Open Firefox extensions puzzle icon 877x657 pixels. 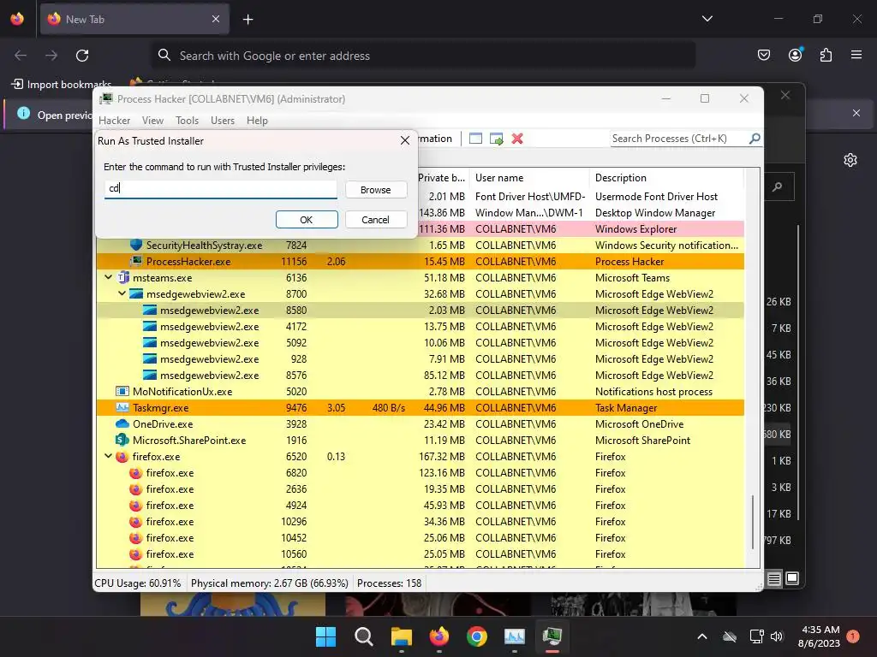[826, 55]
